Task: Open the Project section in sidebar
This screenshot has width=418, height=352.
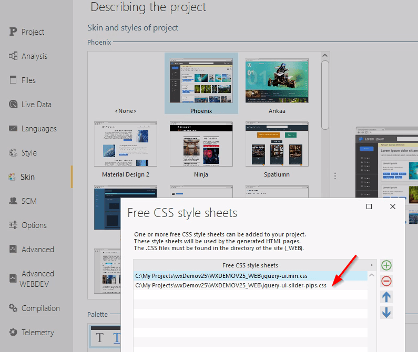Action: pos(33,32)
